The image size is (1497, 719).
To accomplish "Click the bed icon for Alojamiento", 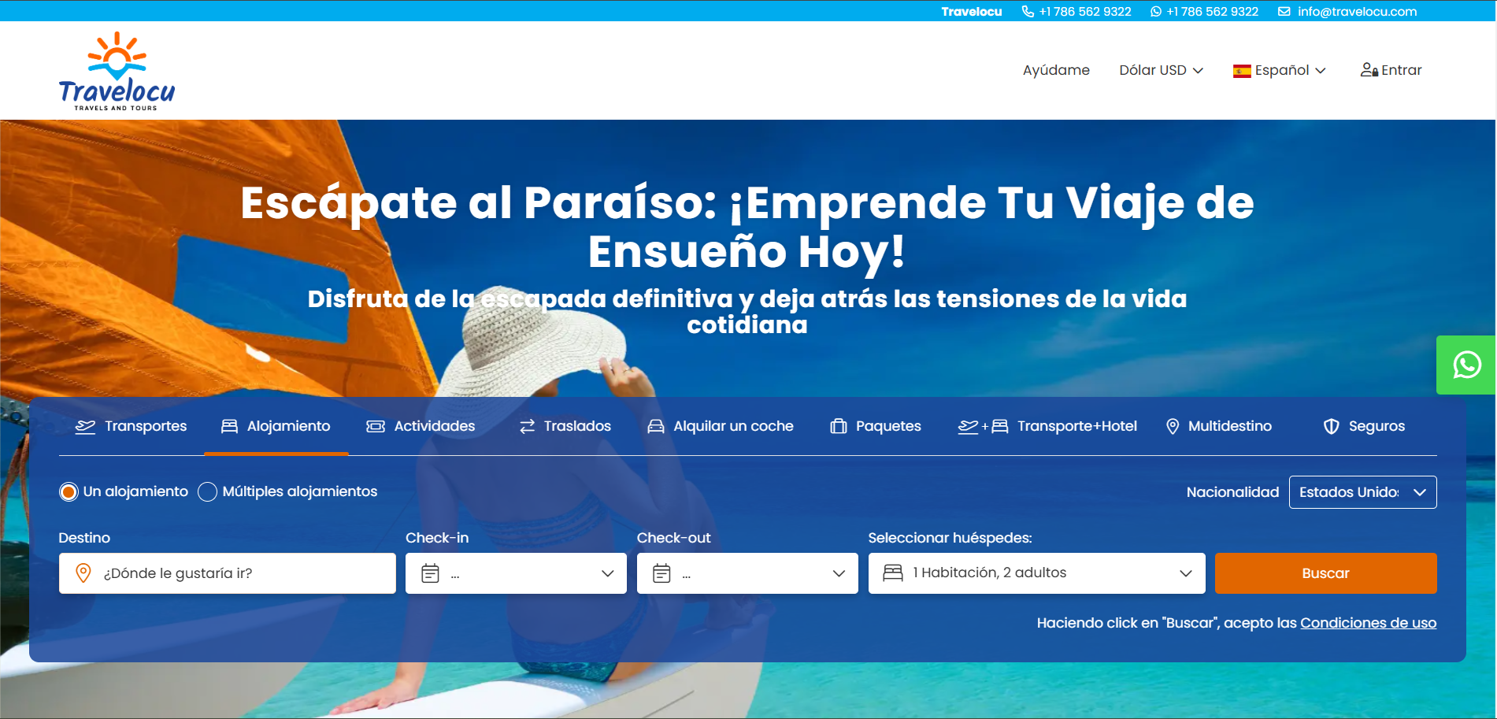I will click(229, 426).
